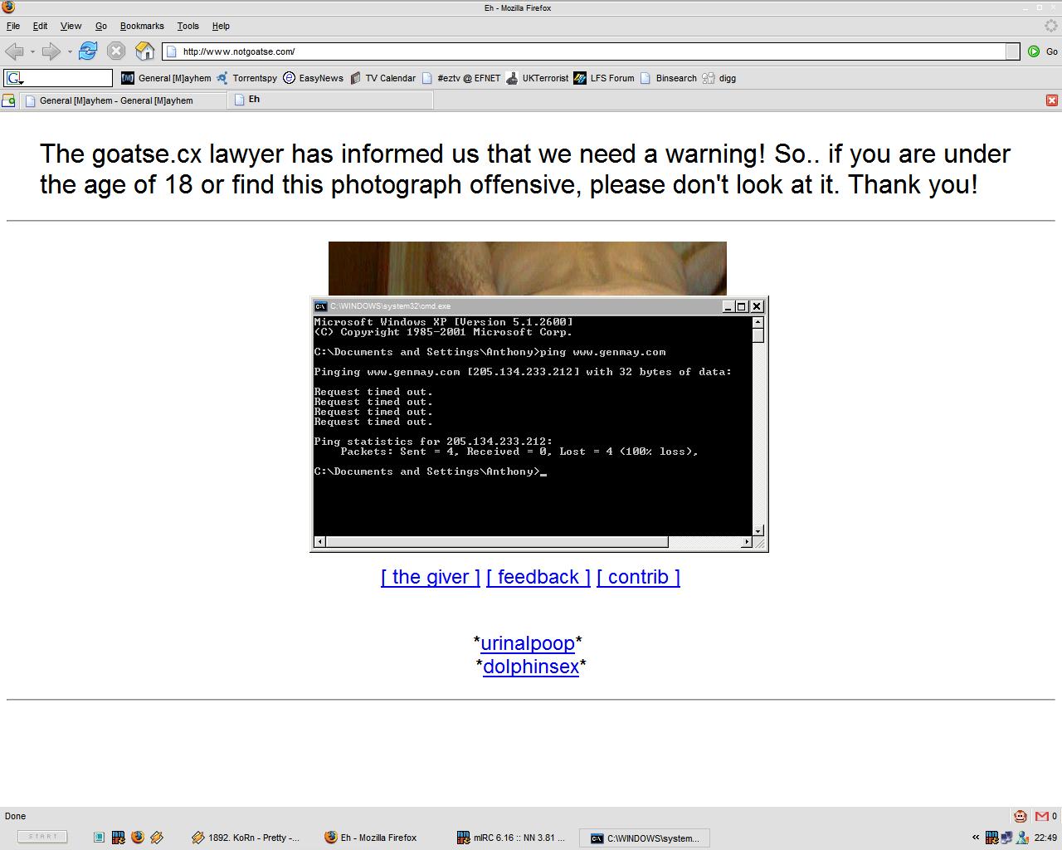Click the network connection tray icon
The height and width of the screenshot is (850, 1062).
point(1007,838)
